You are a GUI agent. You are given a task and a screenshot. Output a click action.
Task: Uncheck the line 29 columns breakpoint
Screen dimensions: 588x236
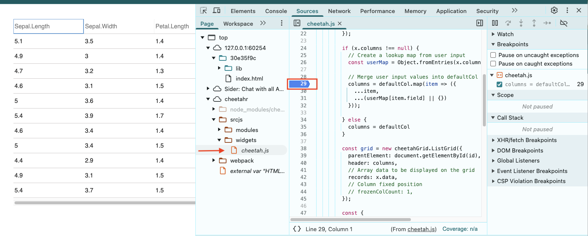tap(500, 84)
